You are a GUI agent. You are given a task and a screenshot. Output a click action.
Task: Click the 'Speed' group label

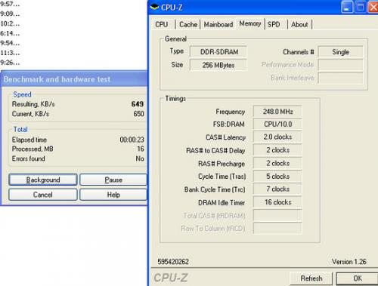click(22, 94)
